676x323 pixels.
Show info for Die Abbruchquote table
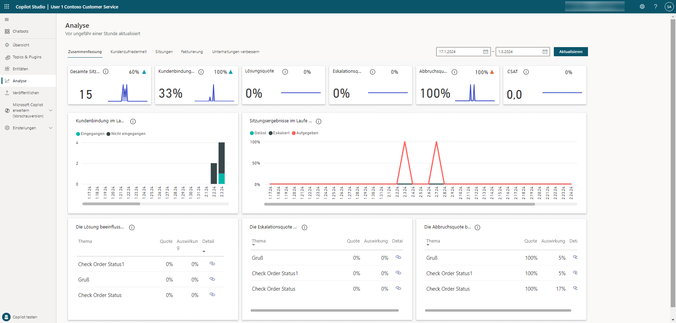coord(477,227)
